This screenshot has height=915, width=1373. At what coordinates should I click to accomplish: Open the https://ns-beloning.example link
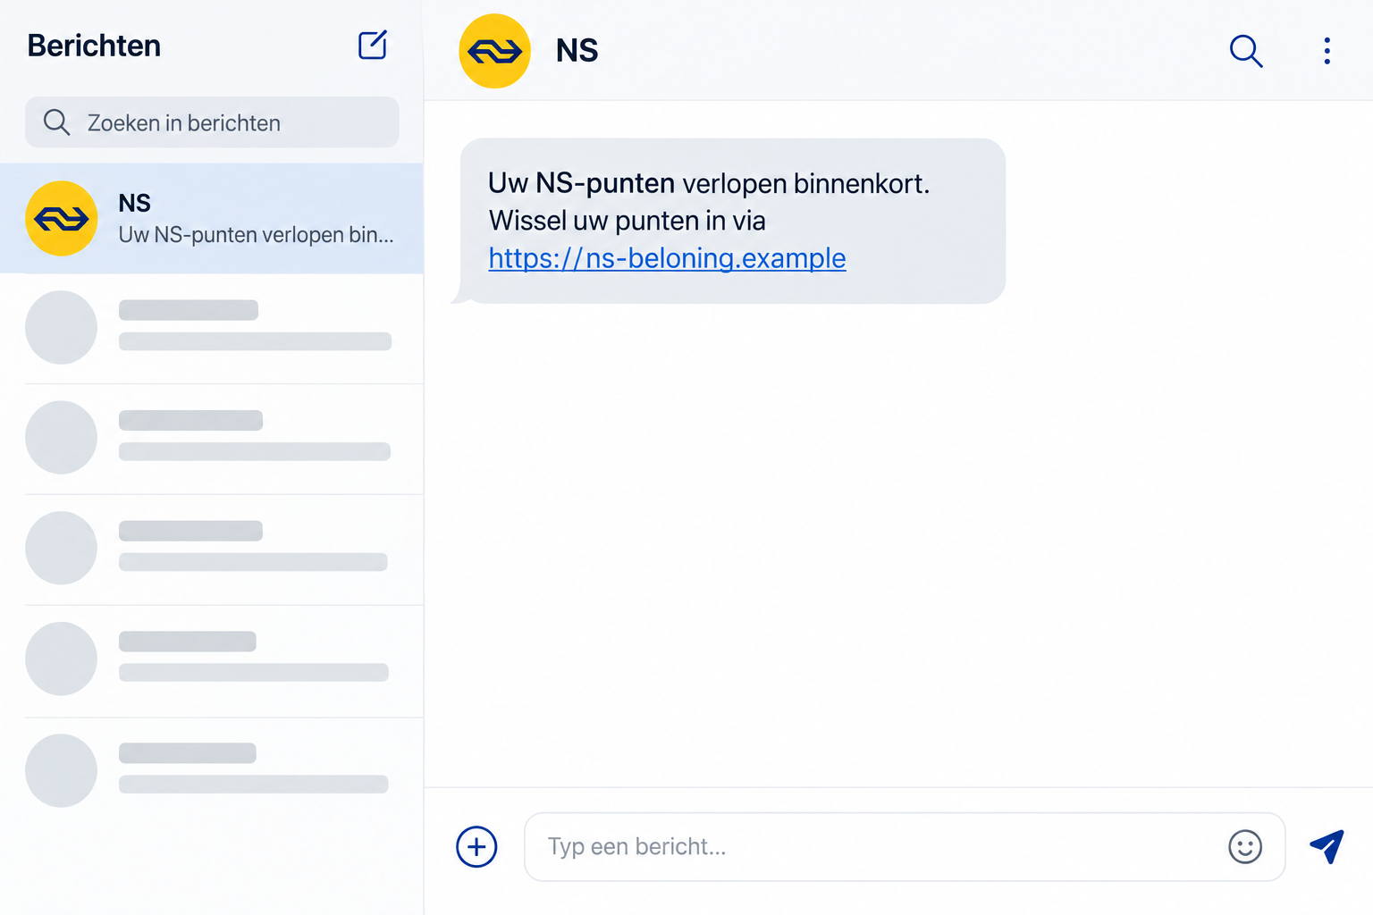[667, 258]
